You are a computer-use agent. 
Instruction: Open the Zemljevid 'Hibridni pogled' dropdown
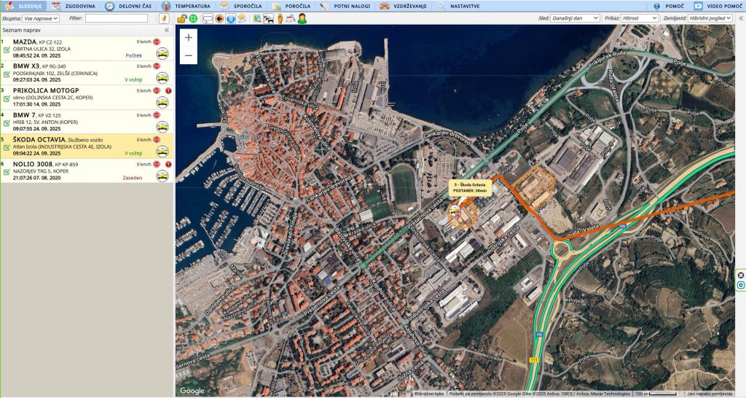click(x=708, y=18)
